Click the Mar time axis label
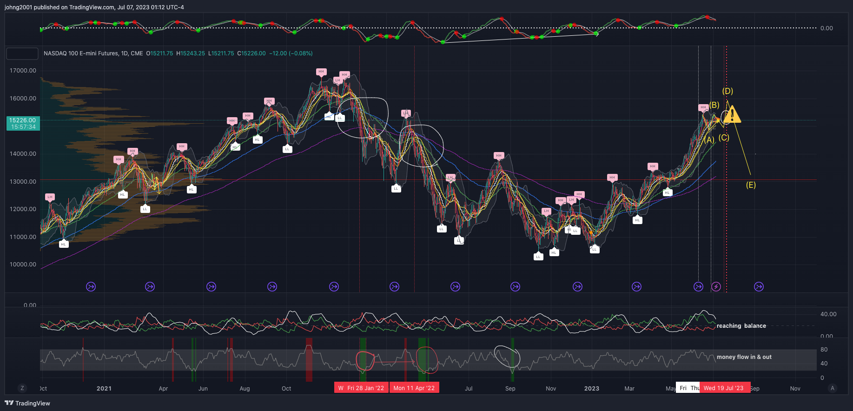 (x=629, y=388)
